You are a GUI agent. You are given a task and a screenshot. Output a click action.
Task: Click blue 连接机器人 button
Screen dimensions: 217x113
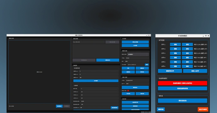coord(135,88)
